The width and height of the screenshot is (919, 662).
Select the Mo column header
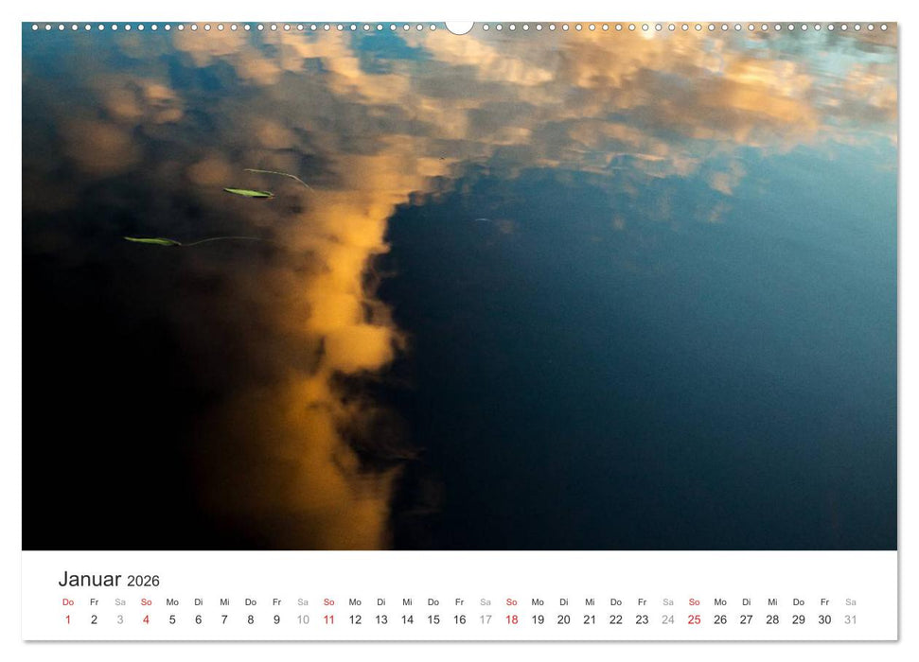pos(171,601)
